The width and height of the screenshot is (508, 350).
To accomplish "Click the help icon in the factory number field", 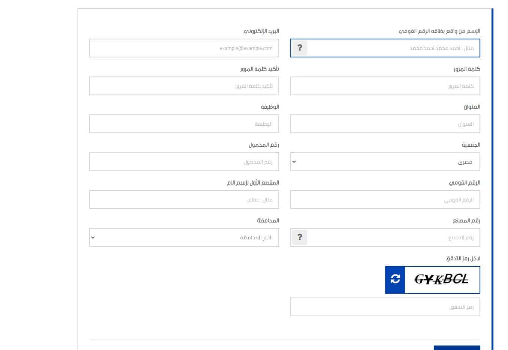I will [x=300, y=237].
